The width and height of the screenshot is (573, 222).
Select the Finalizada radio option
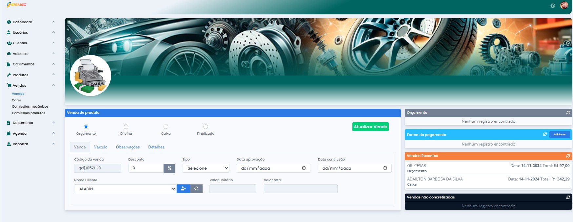tap(206, 127)
